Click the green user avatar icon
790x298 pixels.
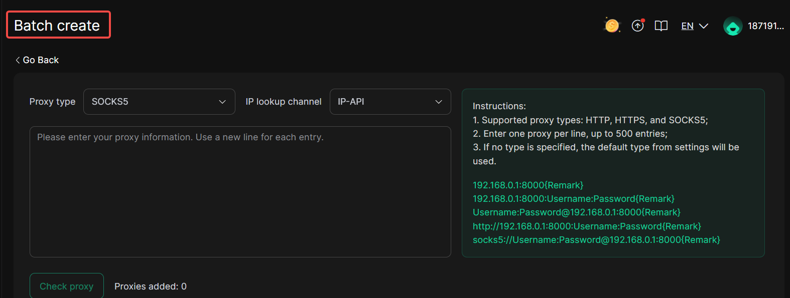pos(733,26)
